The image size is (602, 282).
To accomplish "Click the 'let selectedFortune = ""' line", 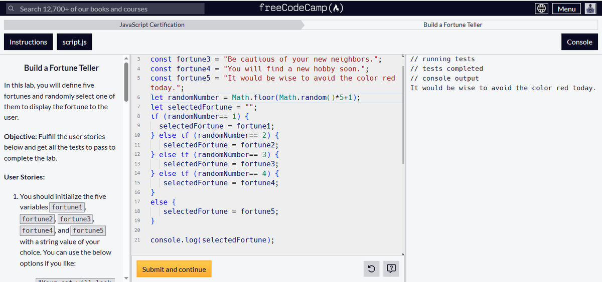I will click(204, 107).
